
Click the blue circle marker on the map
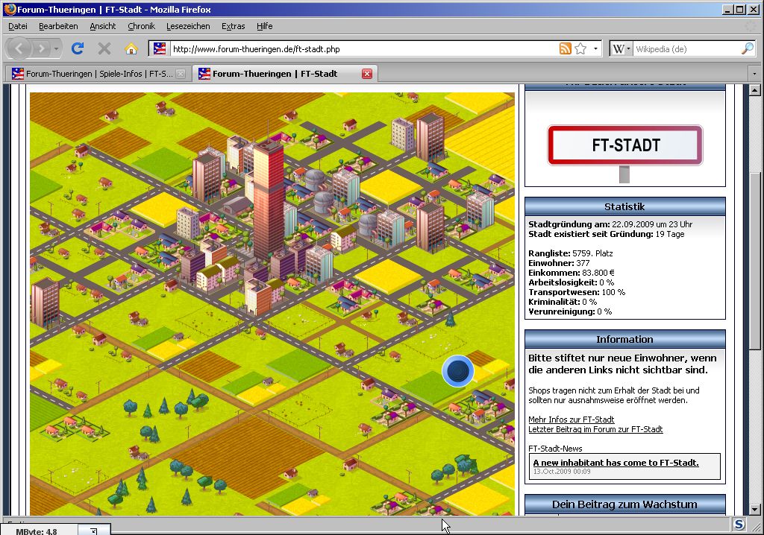click(x=458, y=371)
